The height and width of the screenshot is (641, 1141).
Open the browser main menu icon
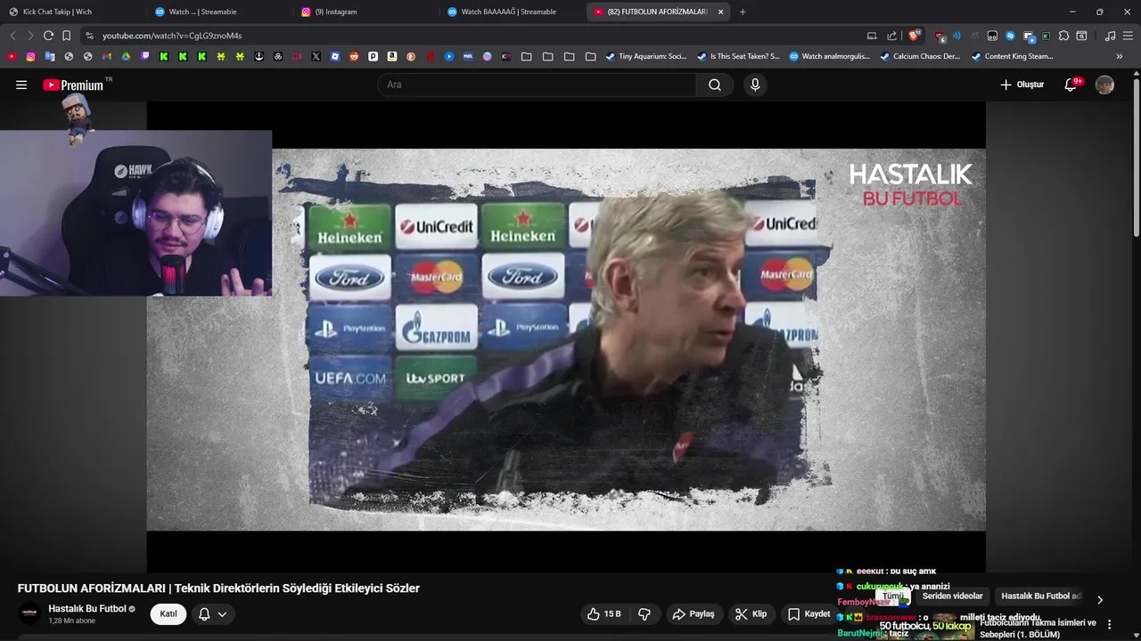tap(1128, 36)
